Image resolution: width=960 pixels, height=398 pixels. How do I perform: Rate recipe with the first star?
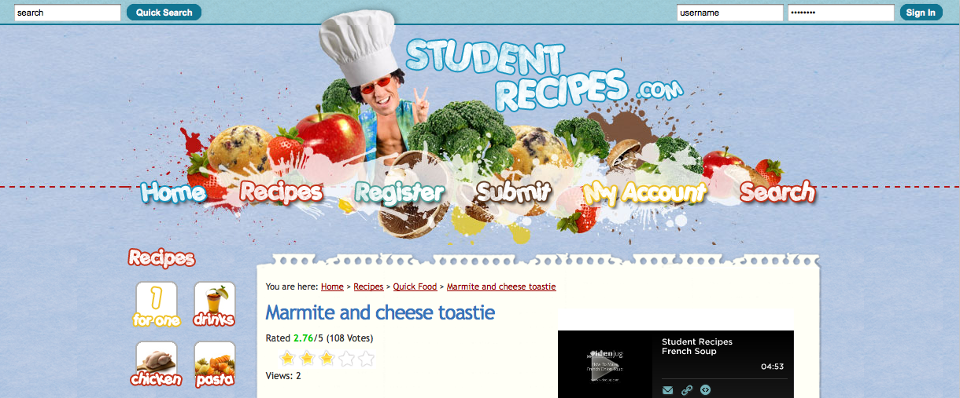tap(287, 359)
